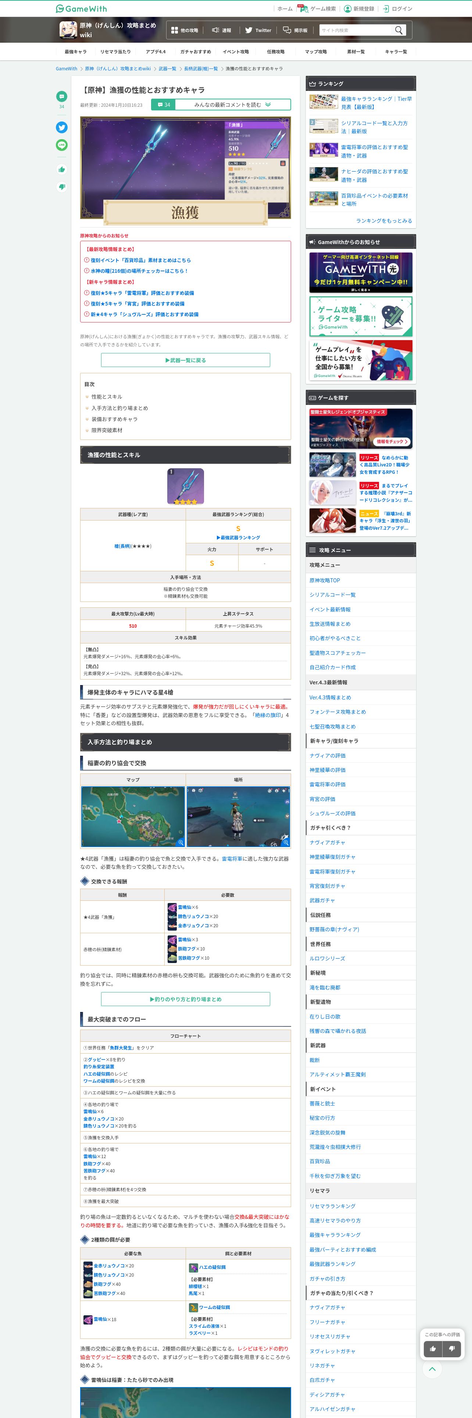472x1418 pixels.
Task: Open アプデ4.4 navigation tab
Action: 155,52
